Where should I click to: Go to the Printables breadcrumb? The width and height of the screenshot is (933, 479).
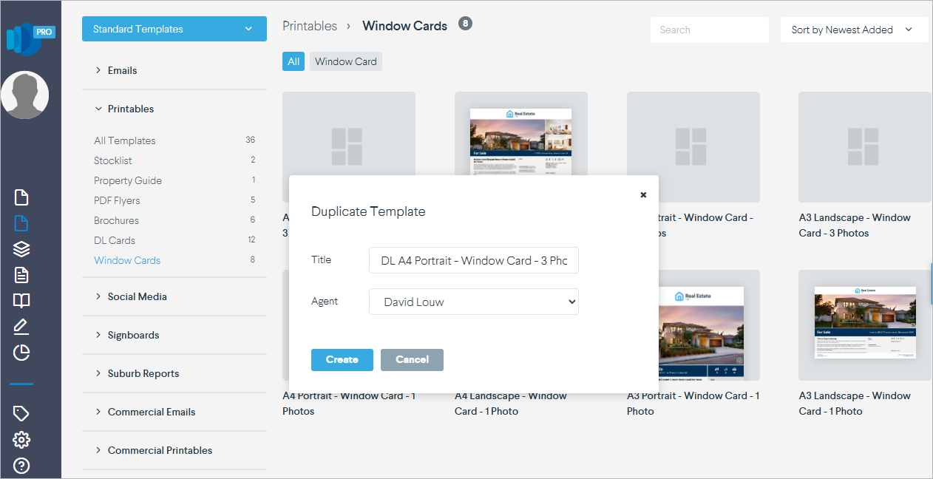click(x=310, y=26)
